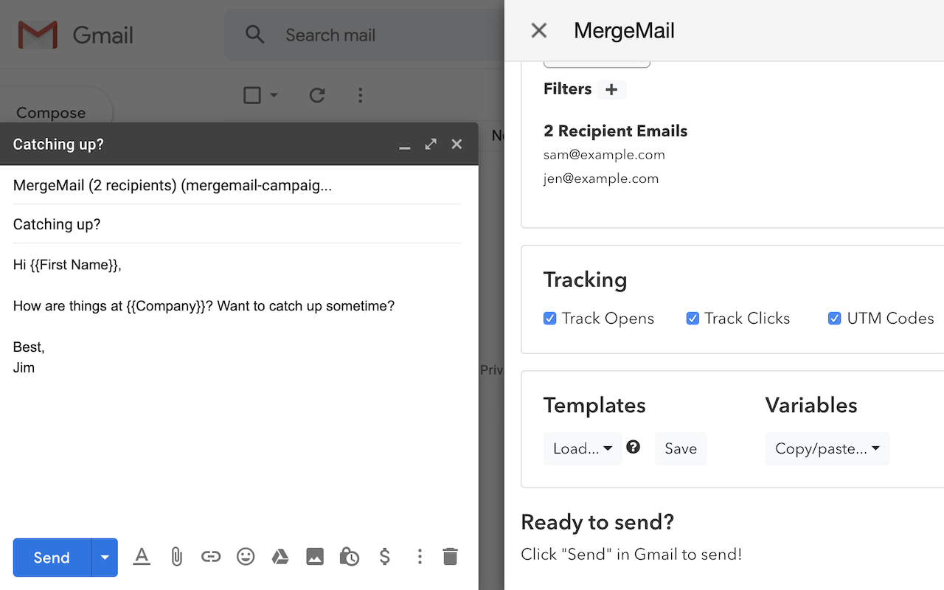Open the select-all dropdown arrow
Image resolution: width=944 pixels, height=590 pixels.
point(274,95)
